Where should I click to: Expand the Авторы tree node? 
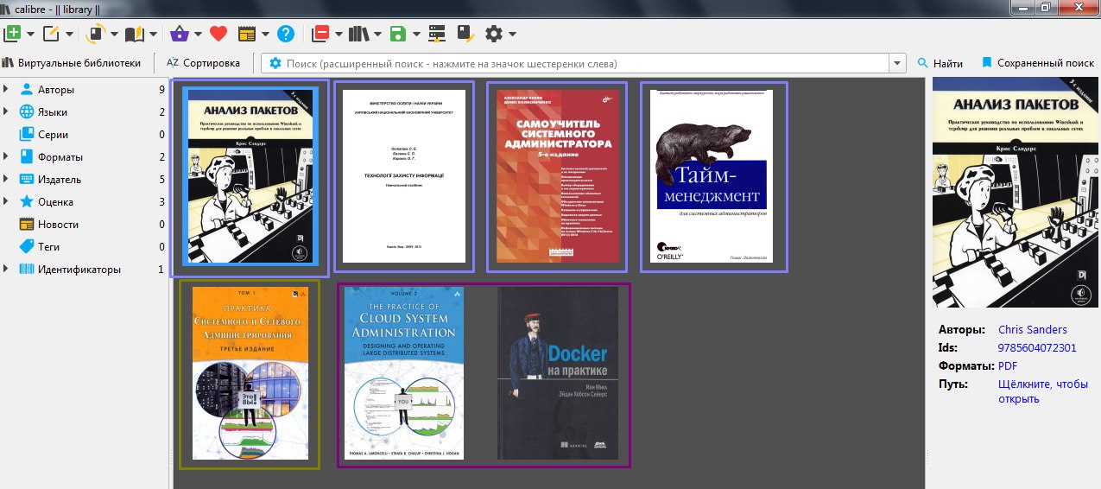pos(7,89)
